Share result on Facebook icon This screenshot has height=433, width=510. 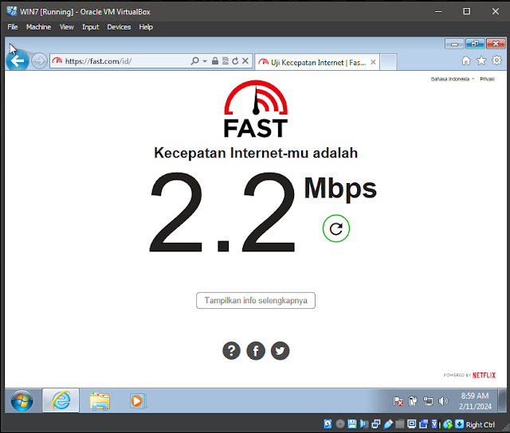tap(256, 351)
